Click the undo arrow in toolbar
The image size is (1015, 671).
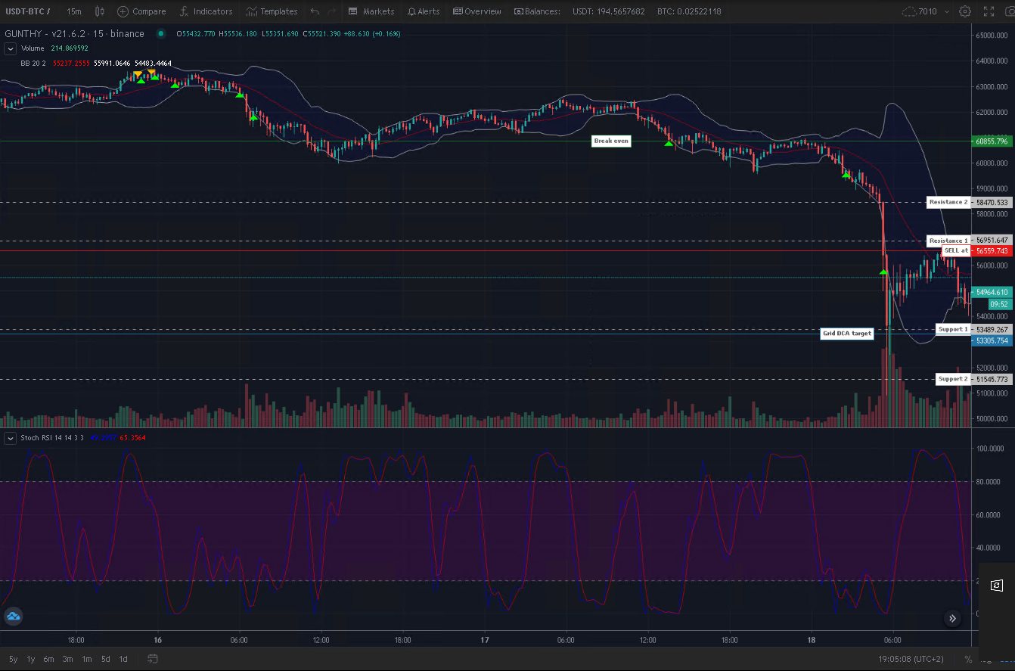point(315,11)
